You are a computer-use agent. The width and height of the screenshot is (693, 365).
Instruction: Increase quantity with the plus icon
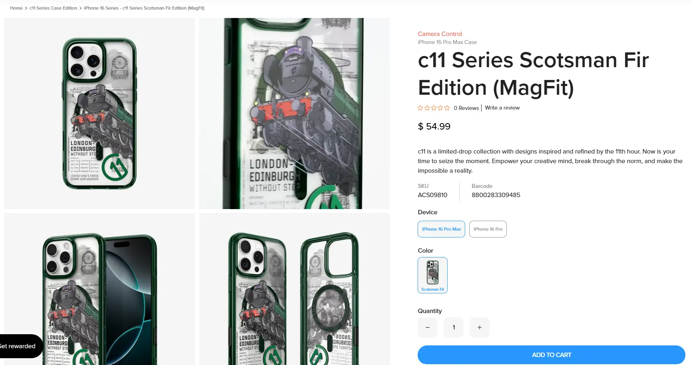[x=479, y=327]
